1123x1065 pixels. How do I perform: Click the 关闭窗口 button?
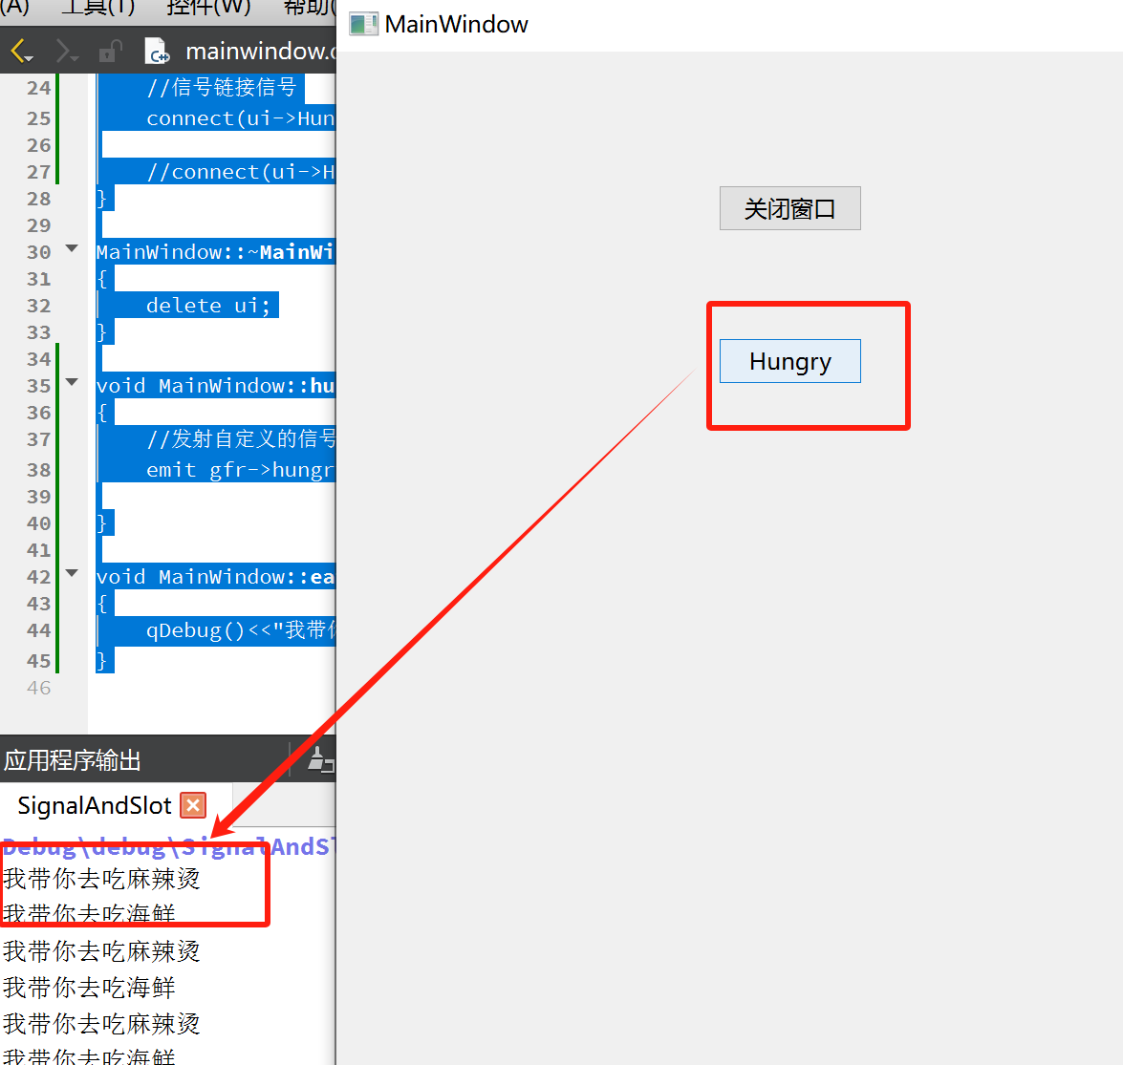pyautogui.click(x=790, y=208)
